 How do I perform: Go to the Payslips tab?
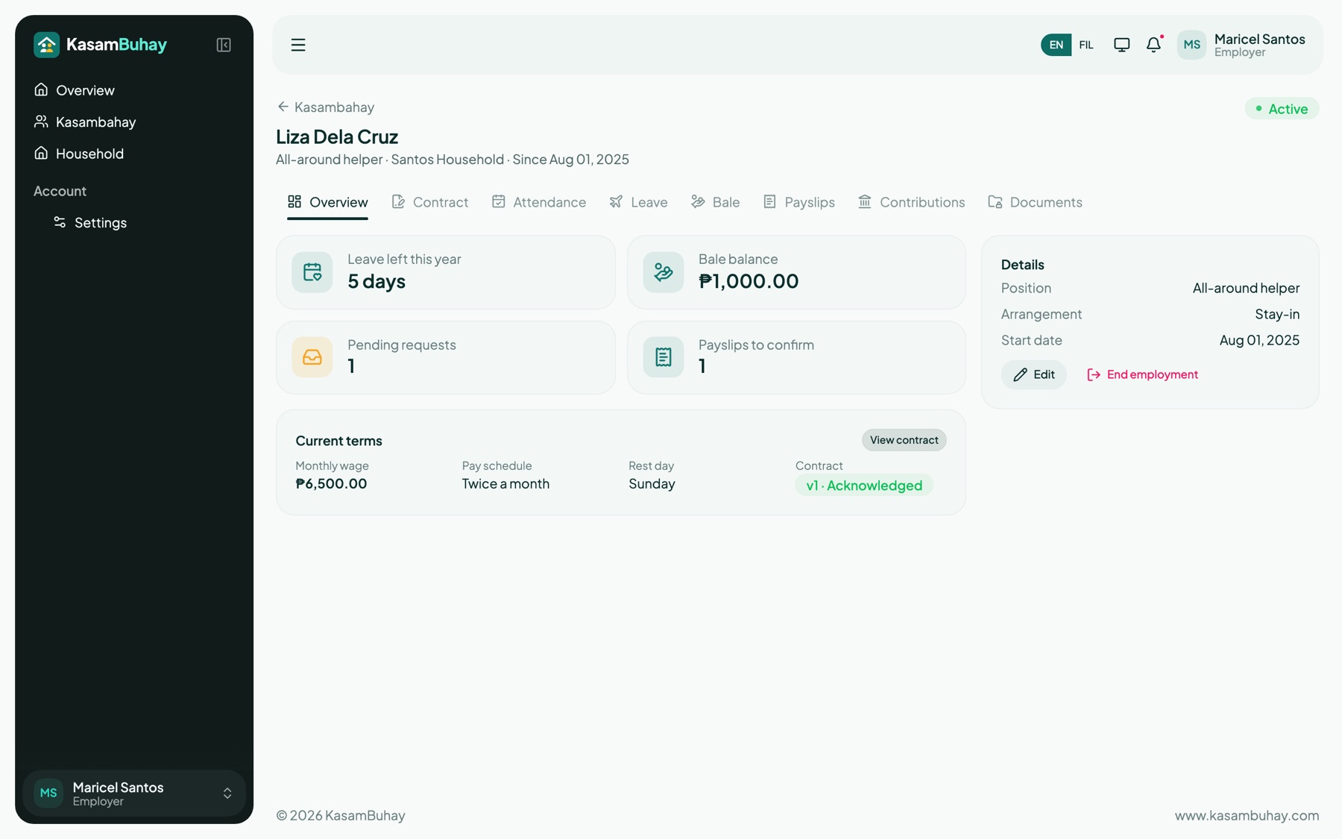coord(799,202)
